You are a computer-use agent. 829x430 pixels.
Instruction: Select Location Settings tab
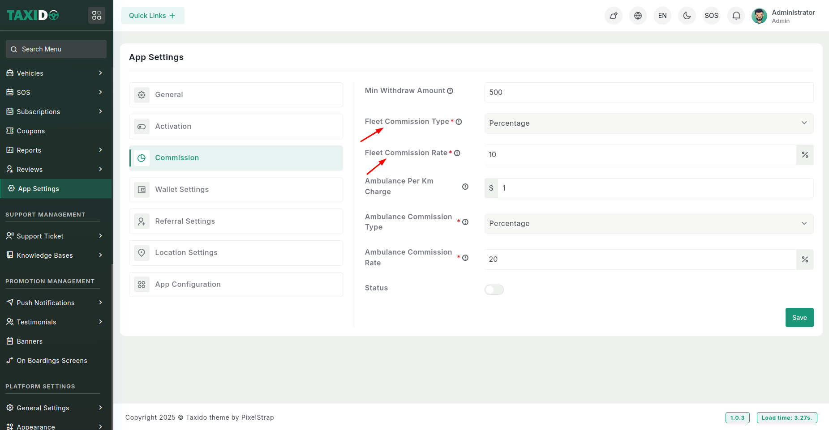(236, 253)
